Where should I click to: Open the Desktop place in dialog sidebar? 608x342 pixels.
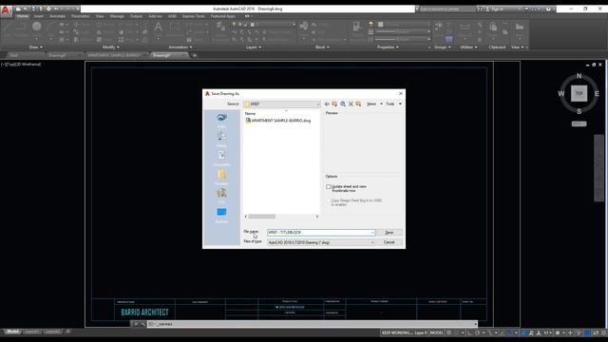pyautogui.click(x=221, y=215)
